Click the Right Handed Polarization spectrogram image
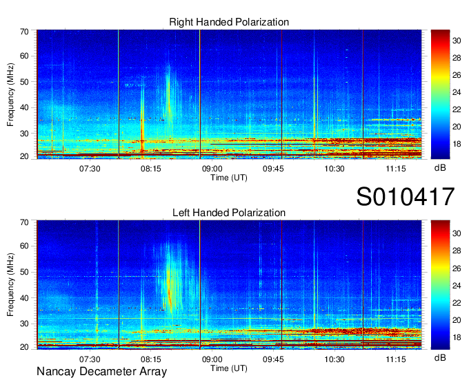This screenshot has height=380, width=469. (x=229, y=94)
